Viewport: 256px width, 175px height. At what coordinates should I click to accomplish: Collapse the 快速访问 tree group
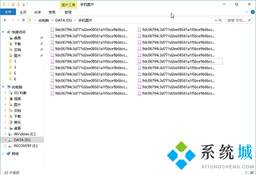[3, 32]
